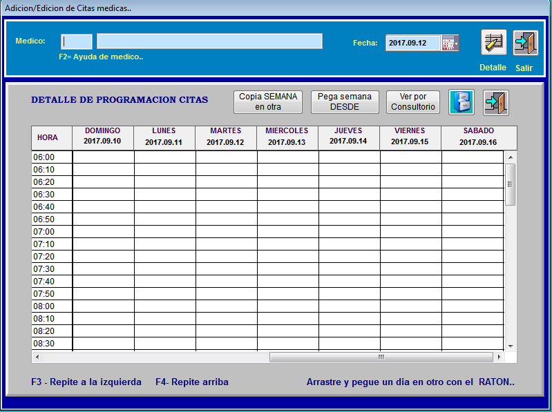Click the Detalle label under pencil icon
The width and height of the screenshot is (552, 412).
coord(493,68)
